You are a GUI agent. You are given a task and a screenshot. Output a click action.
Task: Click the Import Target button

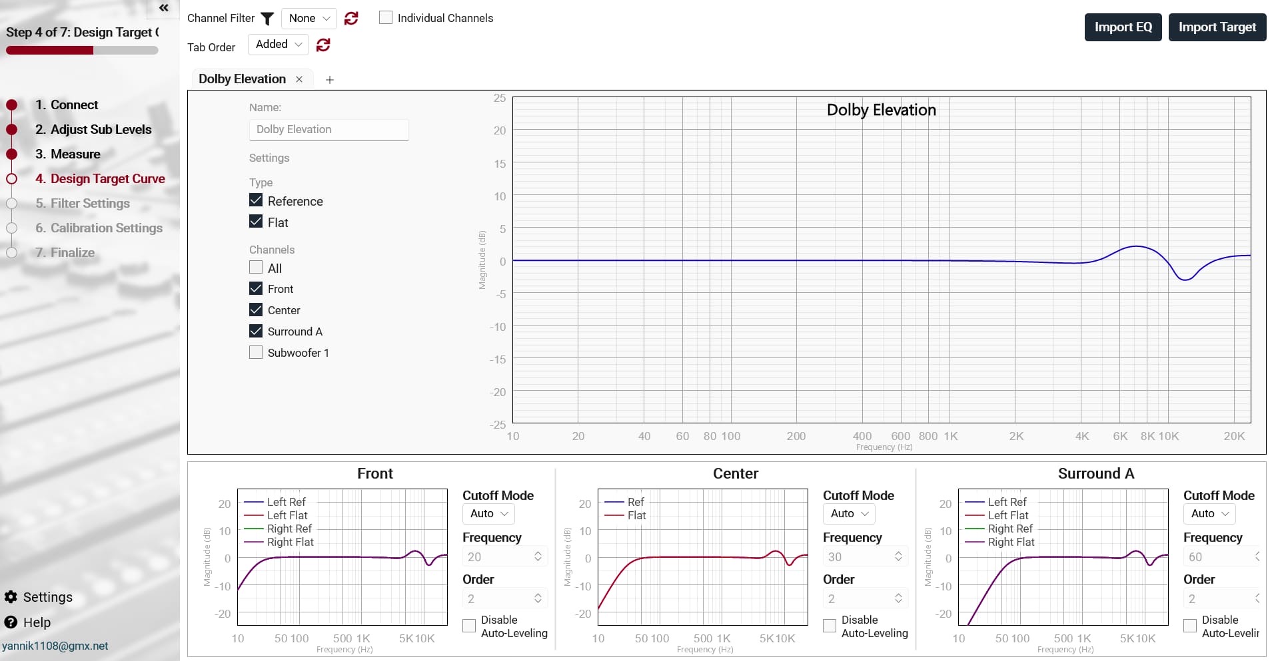1217,27
